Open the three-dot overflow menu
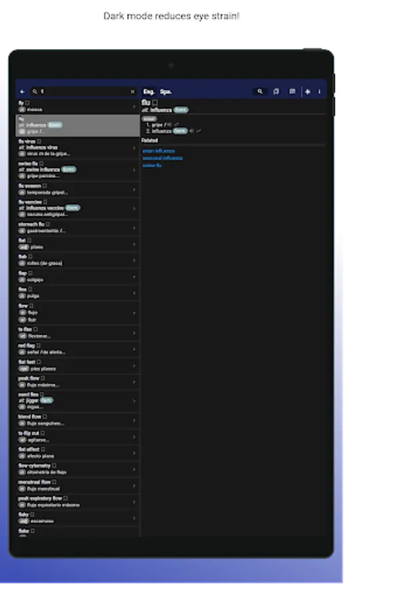Image resolution: width=406 pixels, height=597 pixels. [319, 92]
